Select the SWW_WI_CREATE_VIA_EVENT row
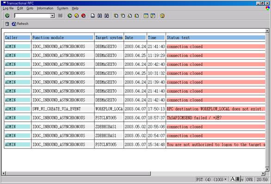The image size is (271, 184). click(135, 109)
